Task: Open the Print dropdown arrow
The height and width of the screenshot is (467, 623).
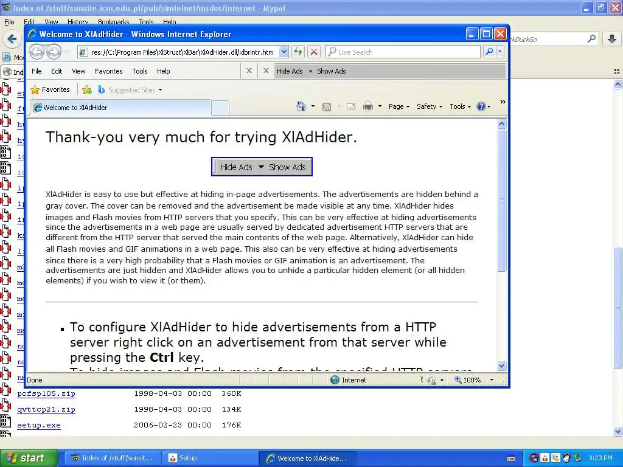Action: [x=380, y=106]
